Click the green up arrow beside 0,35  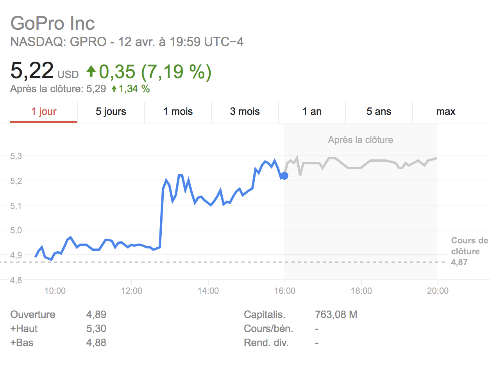[91, 71]
